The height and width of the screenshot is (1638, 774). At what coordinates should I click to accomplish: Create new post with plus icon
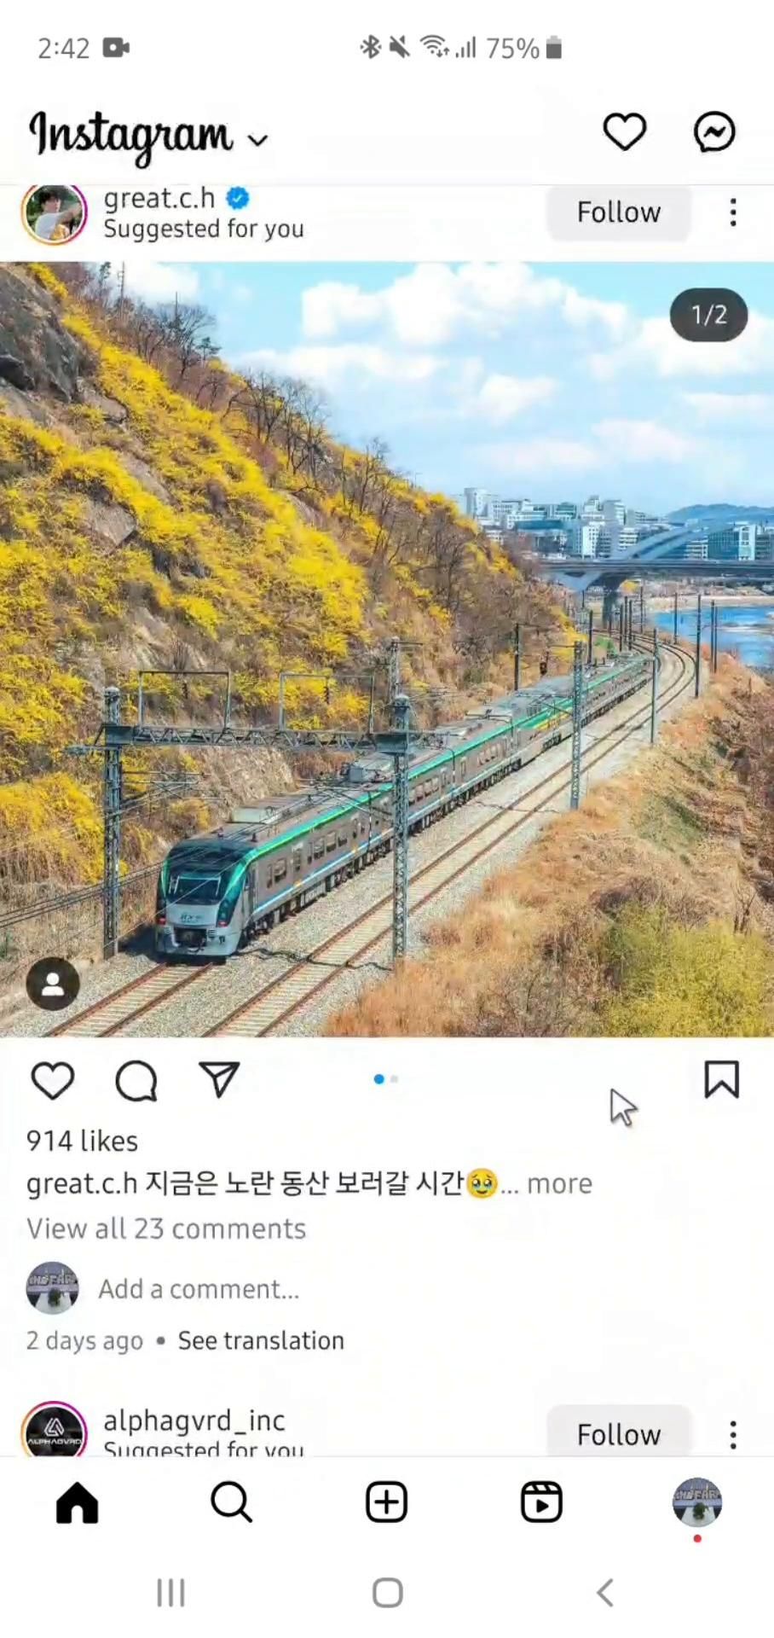[x=386, y=1502]
